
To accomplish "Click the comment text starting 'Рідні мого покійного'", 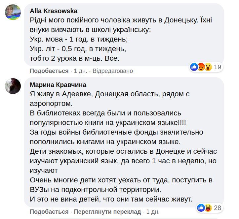I will 121,20.
